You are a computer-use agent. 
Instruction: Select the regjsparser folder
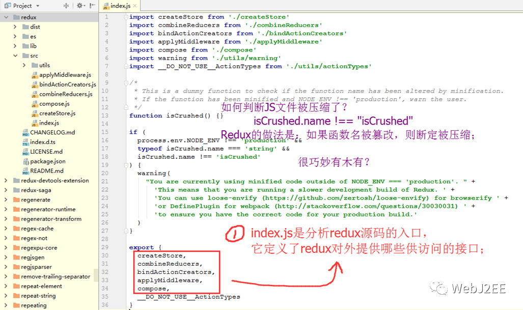point(36,267)
